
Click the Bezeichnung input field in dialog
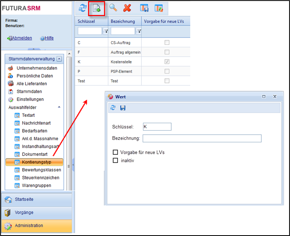click(202, 139)
